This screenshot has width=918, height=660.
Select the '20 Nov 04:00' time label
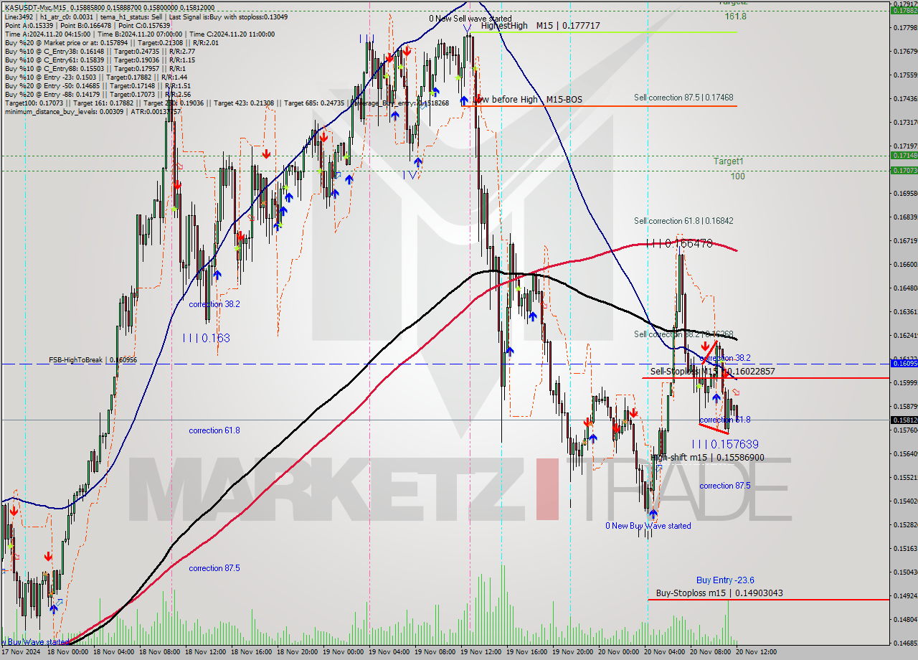click(666, 652)
